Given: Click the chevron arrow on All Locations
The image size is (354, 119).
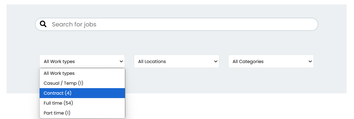Looking at the screenshot, I should pos(216,61).
